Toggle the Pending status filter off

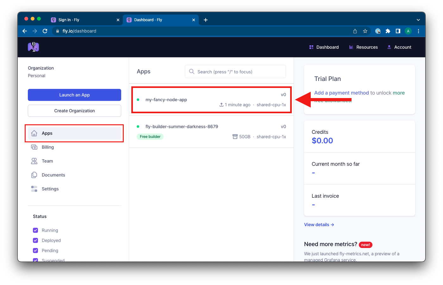[x=35, y=251]
